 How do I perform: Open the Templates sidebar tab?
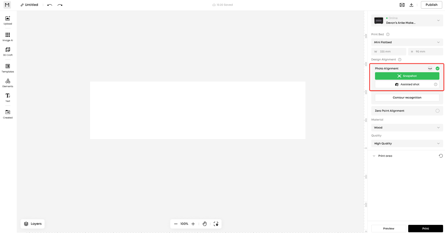pos(8,68)
